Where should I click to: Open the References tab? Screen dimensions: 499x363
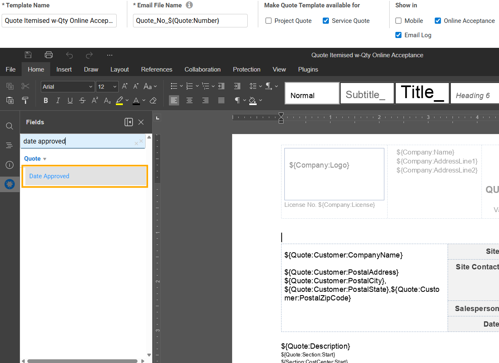tap(157, 69)
